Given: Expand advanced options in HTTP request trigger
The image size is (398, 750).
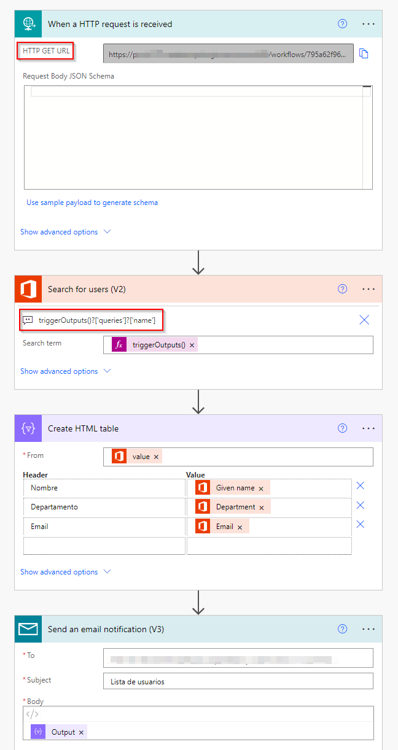Looking at the screenshot, I should tap(66, 232).
